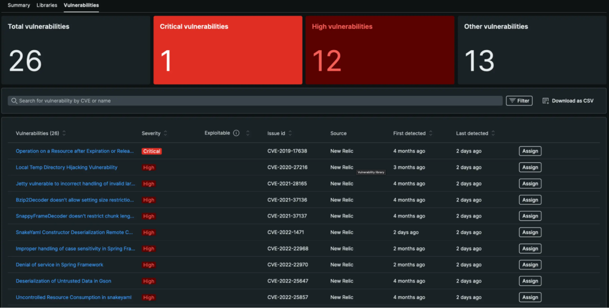The image size is (609, 308).
Task: Click the First detected sort icon
Action: (431, 133)
